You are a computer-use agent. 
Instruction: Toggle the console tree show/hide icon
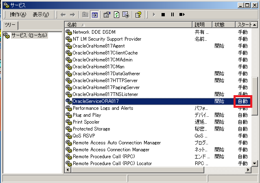pos(95,15)
